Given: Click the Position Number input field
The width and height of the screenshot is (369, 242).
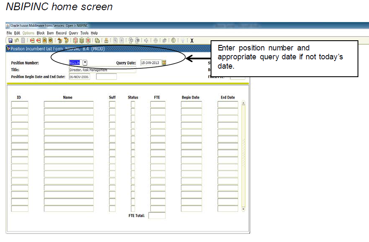Looking at the screenshot, I should point(74,63).
